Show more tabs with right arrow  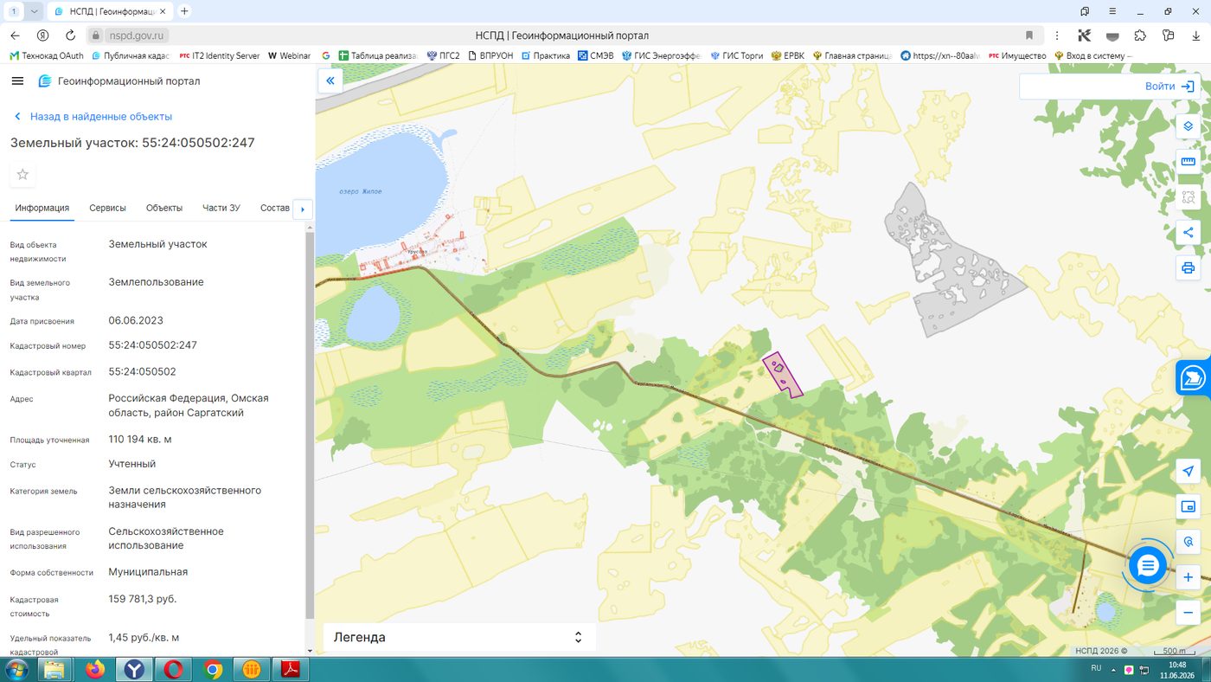pos(302,209)
